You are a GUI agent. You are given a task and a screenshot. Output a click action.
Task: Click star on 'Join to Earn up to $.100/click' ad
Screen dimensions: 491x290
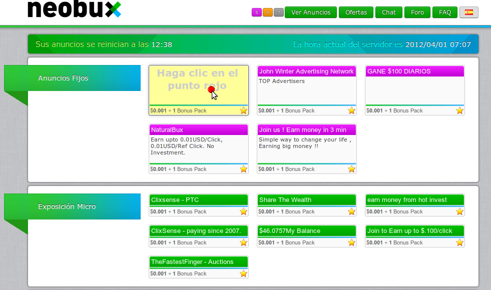pyautogui.click(x=459, y=242)
